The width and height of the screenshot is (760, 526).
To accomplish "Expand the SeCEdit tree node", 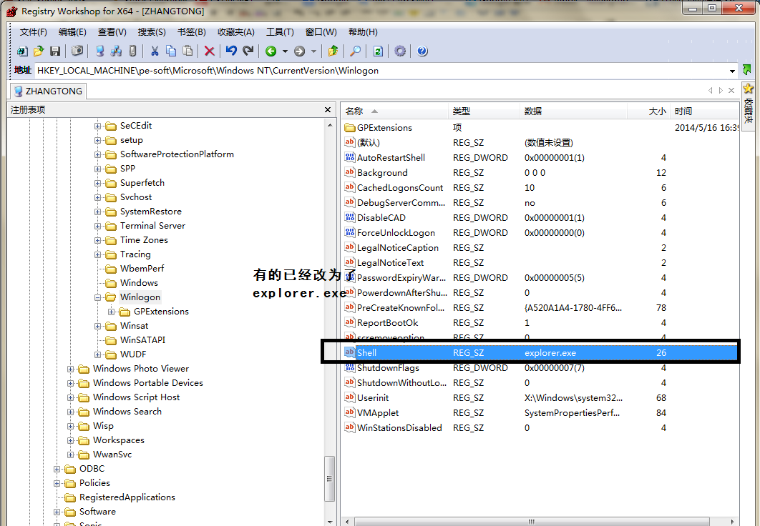I will [x=97, y=126].
